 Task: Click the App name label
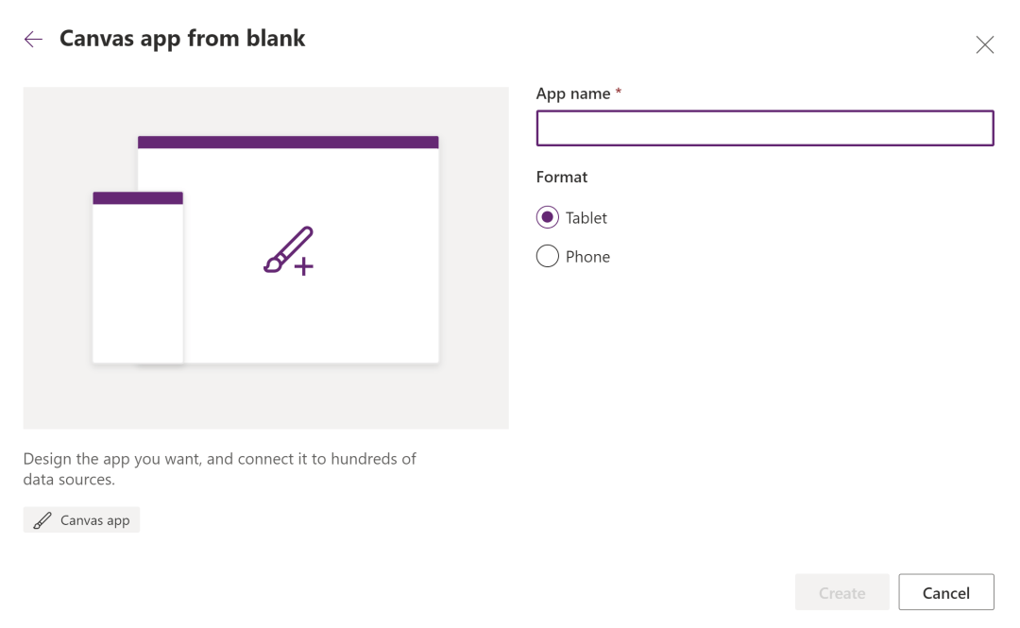point(573,93)
